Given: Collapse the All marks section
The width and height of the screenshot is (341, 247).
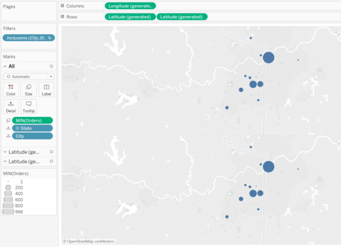Looking at the screenshot, I should coord(5,66).
